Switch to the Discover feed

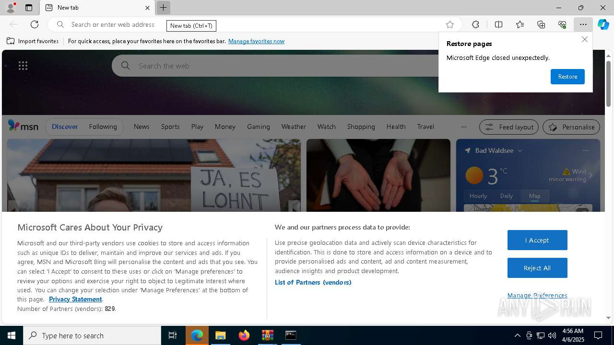(65, 126)
